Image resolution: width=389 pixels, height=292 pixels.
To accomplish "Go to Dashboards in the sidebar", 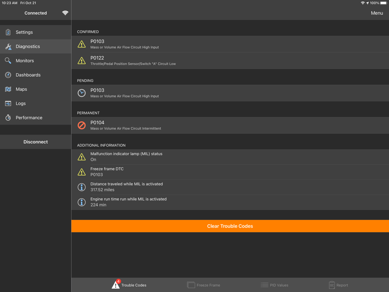I will (35, 75).
